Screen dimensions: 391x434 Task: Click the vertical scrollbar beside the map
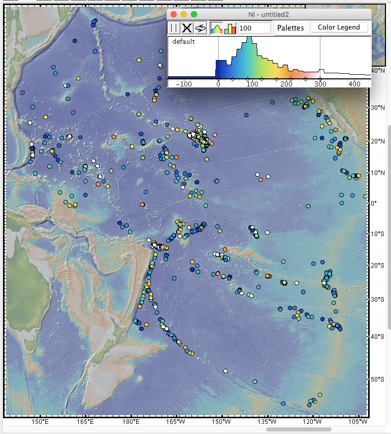click(389, 227)
